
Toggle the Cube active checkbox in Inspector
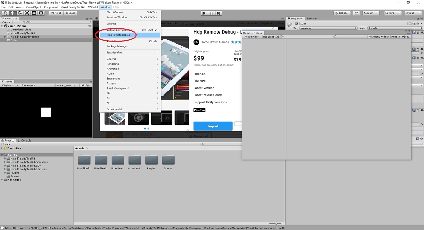pos(297,24)
